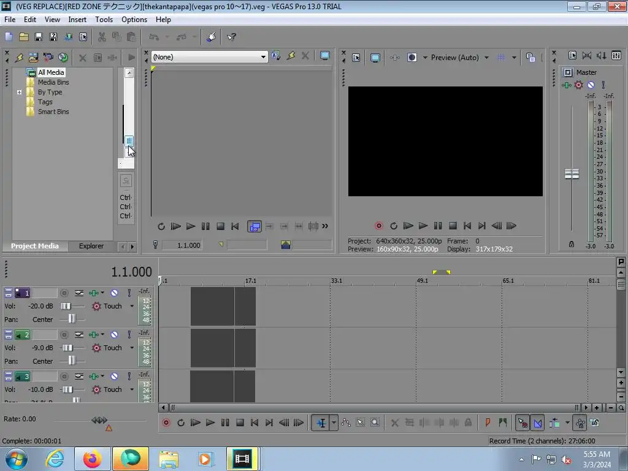Screen dimensions: 628x471
Task: Open track 1 FX icon
Action: point(93,293)
